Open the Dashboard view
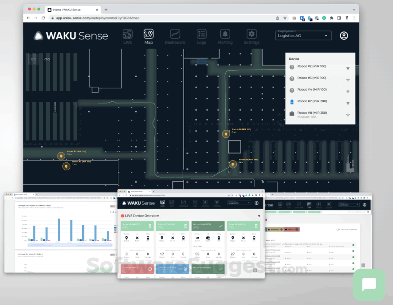The image size is (393, 305). point(175,36)
